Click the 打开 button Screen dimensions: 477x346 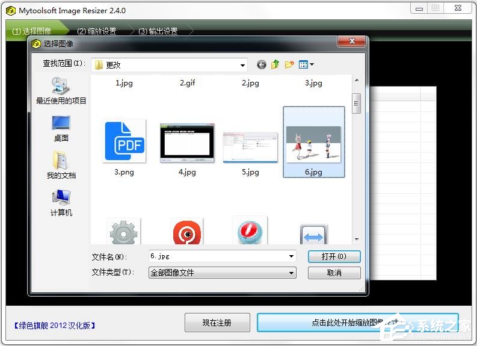tap(334, 256)
